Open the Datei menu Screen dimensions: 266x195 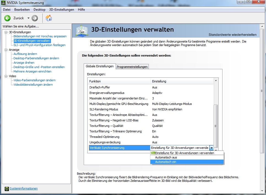pos(7,10)
